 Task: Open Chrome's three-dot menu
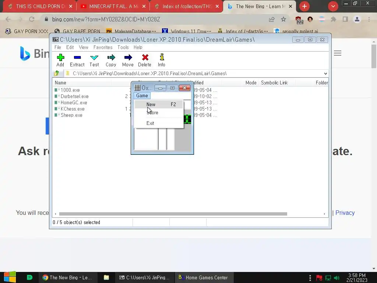[x=369, y=19]
